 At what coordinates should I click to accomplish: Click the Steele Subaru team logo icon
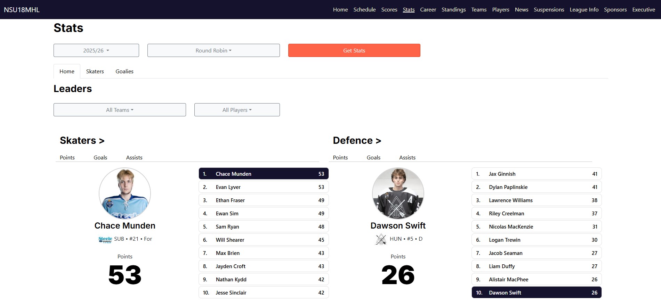[105, 239]
